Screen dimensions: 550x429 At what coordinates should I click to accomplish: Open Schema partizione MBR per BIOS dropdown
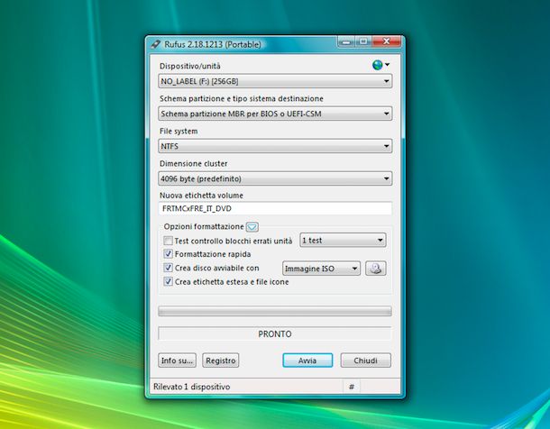tap(275, 114)
